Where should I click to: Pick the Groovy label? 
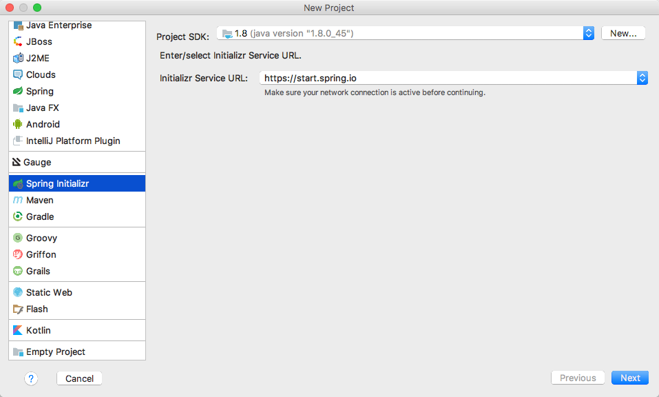(x=41, y=238)
